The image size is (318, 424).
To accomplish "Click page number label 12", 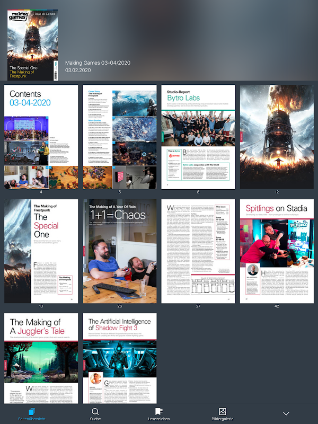I will point(277,192).
